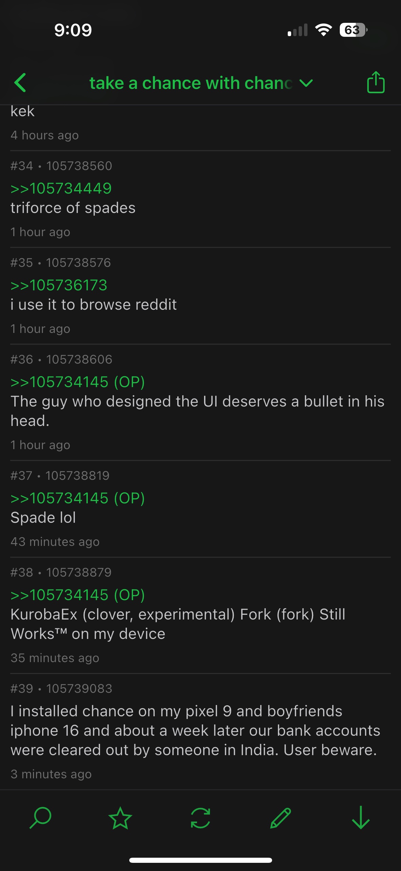This screenshot has width=401, height=871.
Task: Open the share sheet icon
Action: (375, 82)
